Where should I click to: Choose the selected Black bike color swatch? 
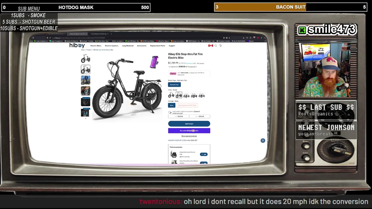pyautogui.click(x=179, y=95)
